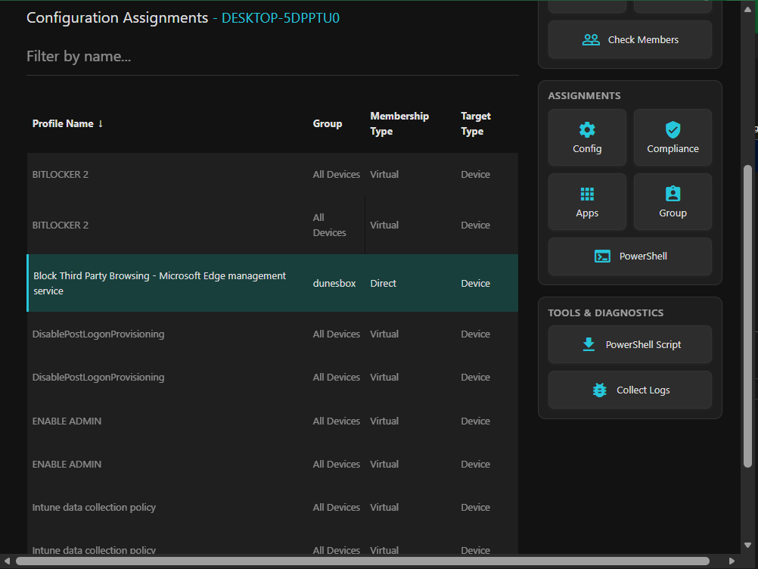Toggle Profile Name sort order arrow
758x569 pixels.
[x=101, y=123]
